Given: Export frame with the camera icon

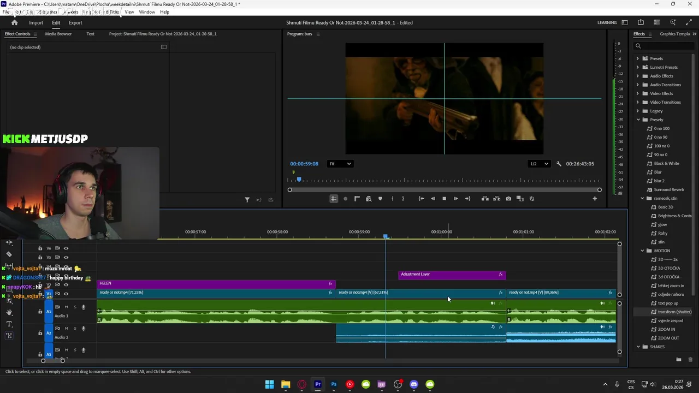Looking at the screenshot, I should click(x=508, y=199).
